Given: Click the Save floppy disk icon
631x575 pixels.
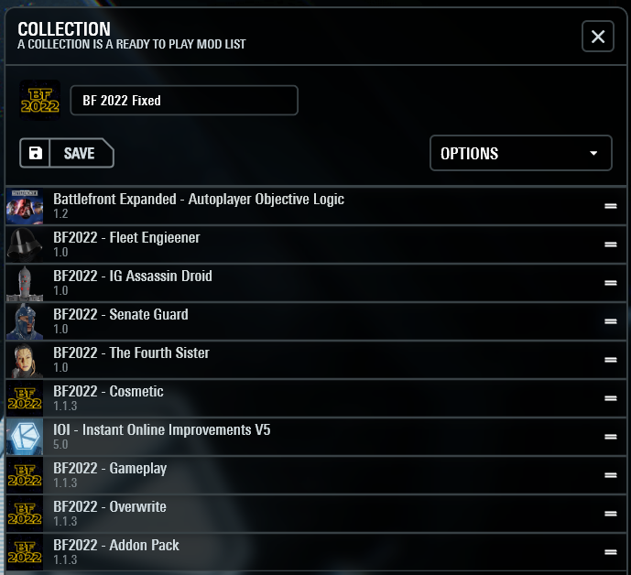Looking at the screenshot, I should pyautogui.click(x=36, y=154).
